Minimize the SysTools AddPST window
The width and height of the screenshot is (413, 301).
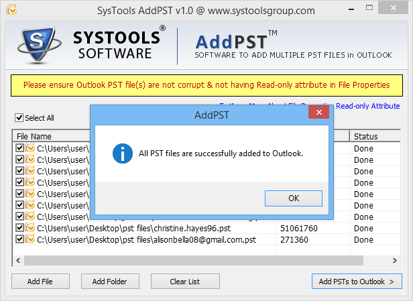coord(351,9)
